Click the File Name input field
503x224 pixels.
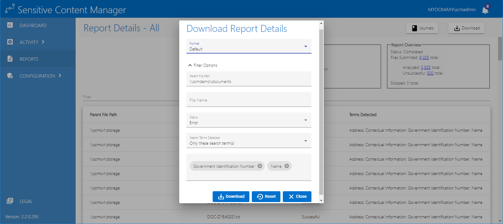pyautogui.click(x=248, y=100)
